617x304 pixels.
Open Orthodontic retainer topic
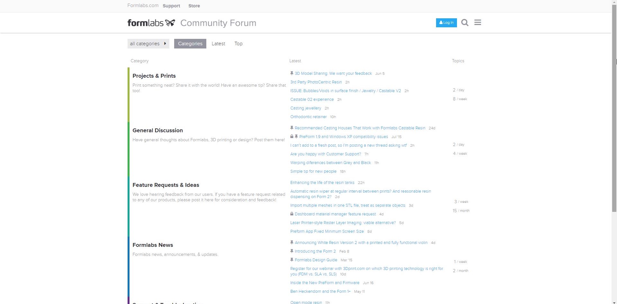(308, 117)
